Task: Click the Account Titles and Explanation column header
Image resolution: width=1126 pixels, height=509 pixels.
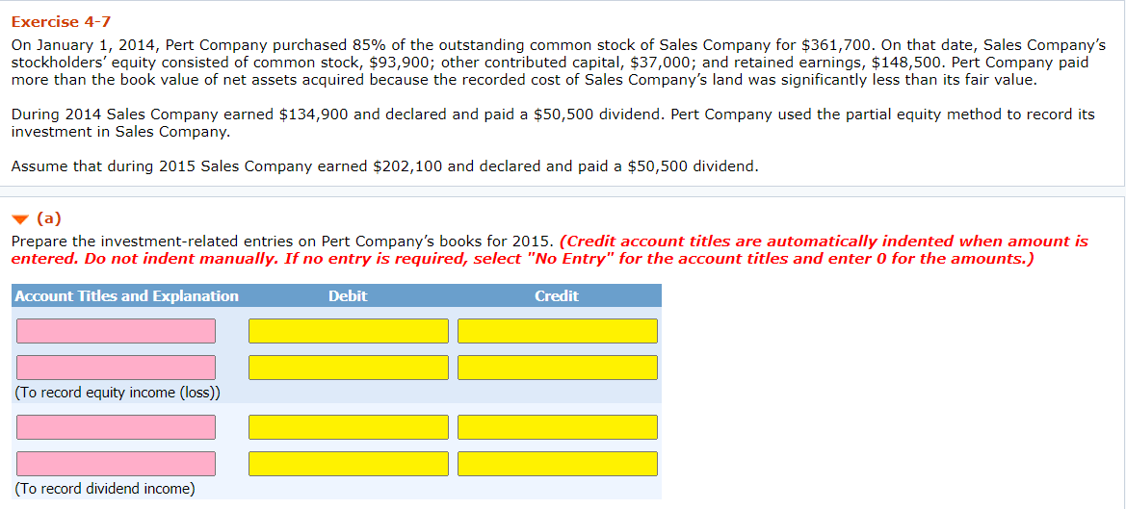Action: (127, 296)
